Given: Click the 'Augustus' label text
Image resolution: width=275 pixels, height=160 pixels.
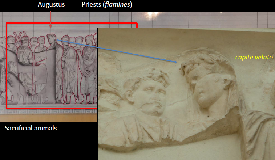Looking at the screenshot, I should coord(51,5).
